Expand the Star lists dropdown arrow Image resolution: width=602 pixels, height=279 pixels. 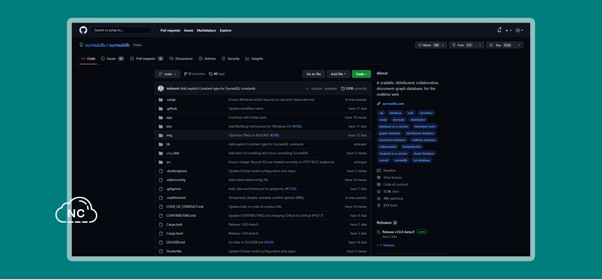pos(519,45)
